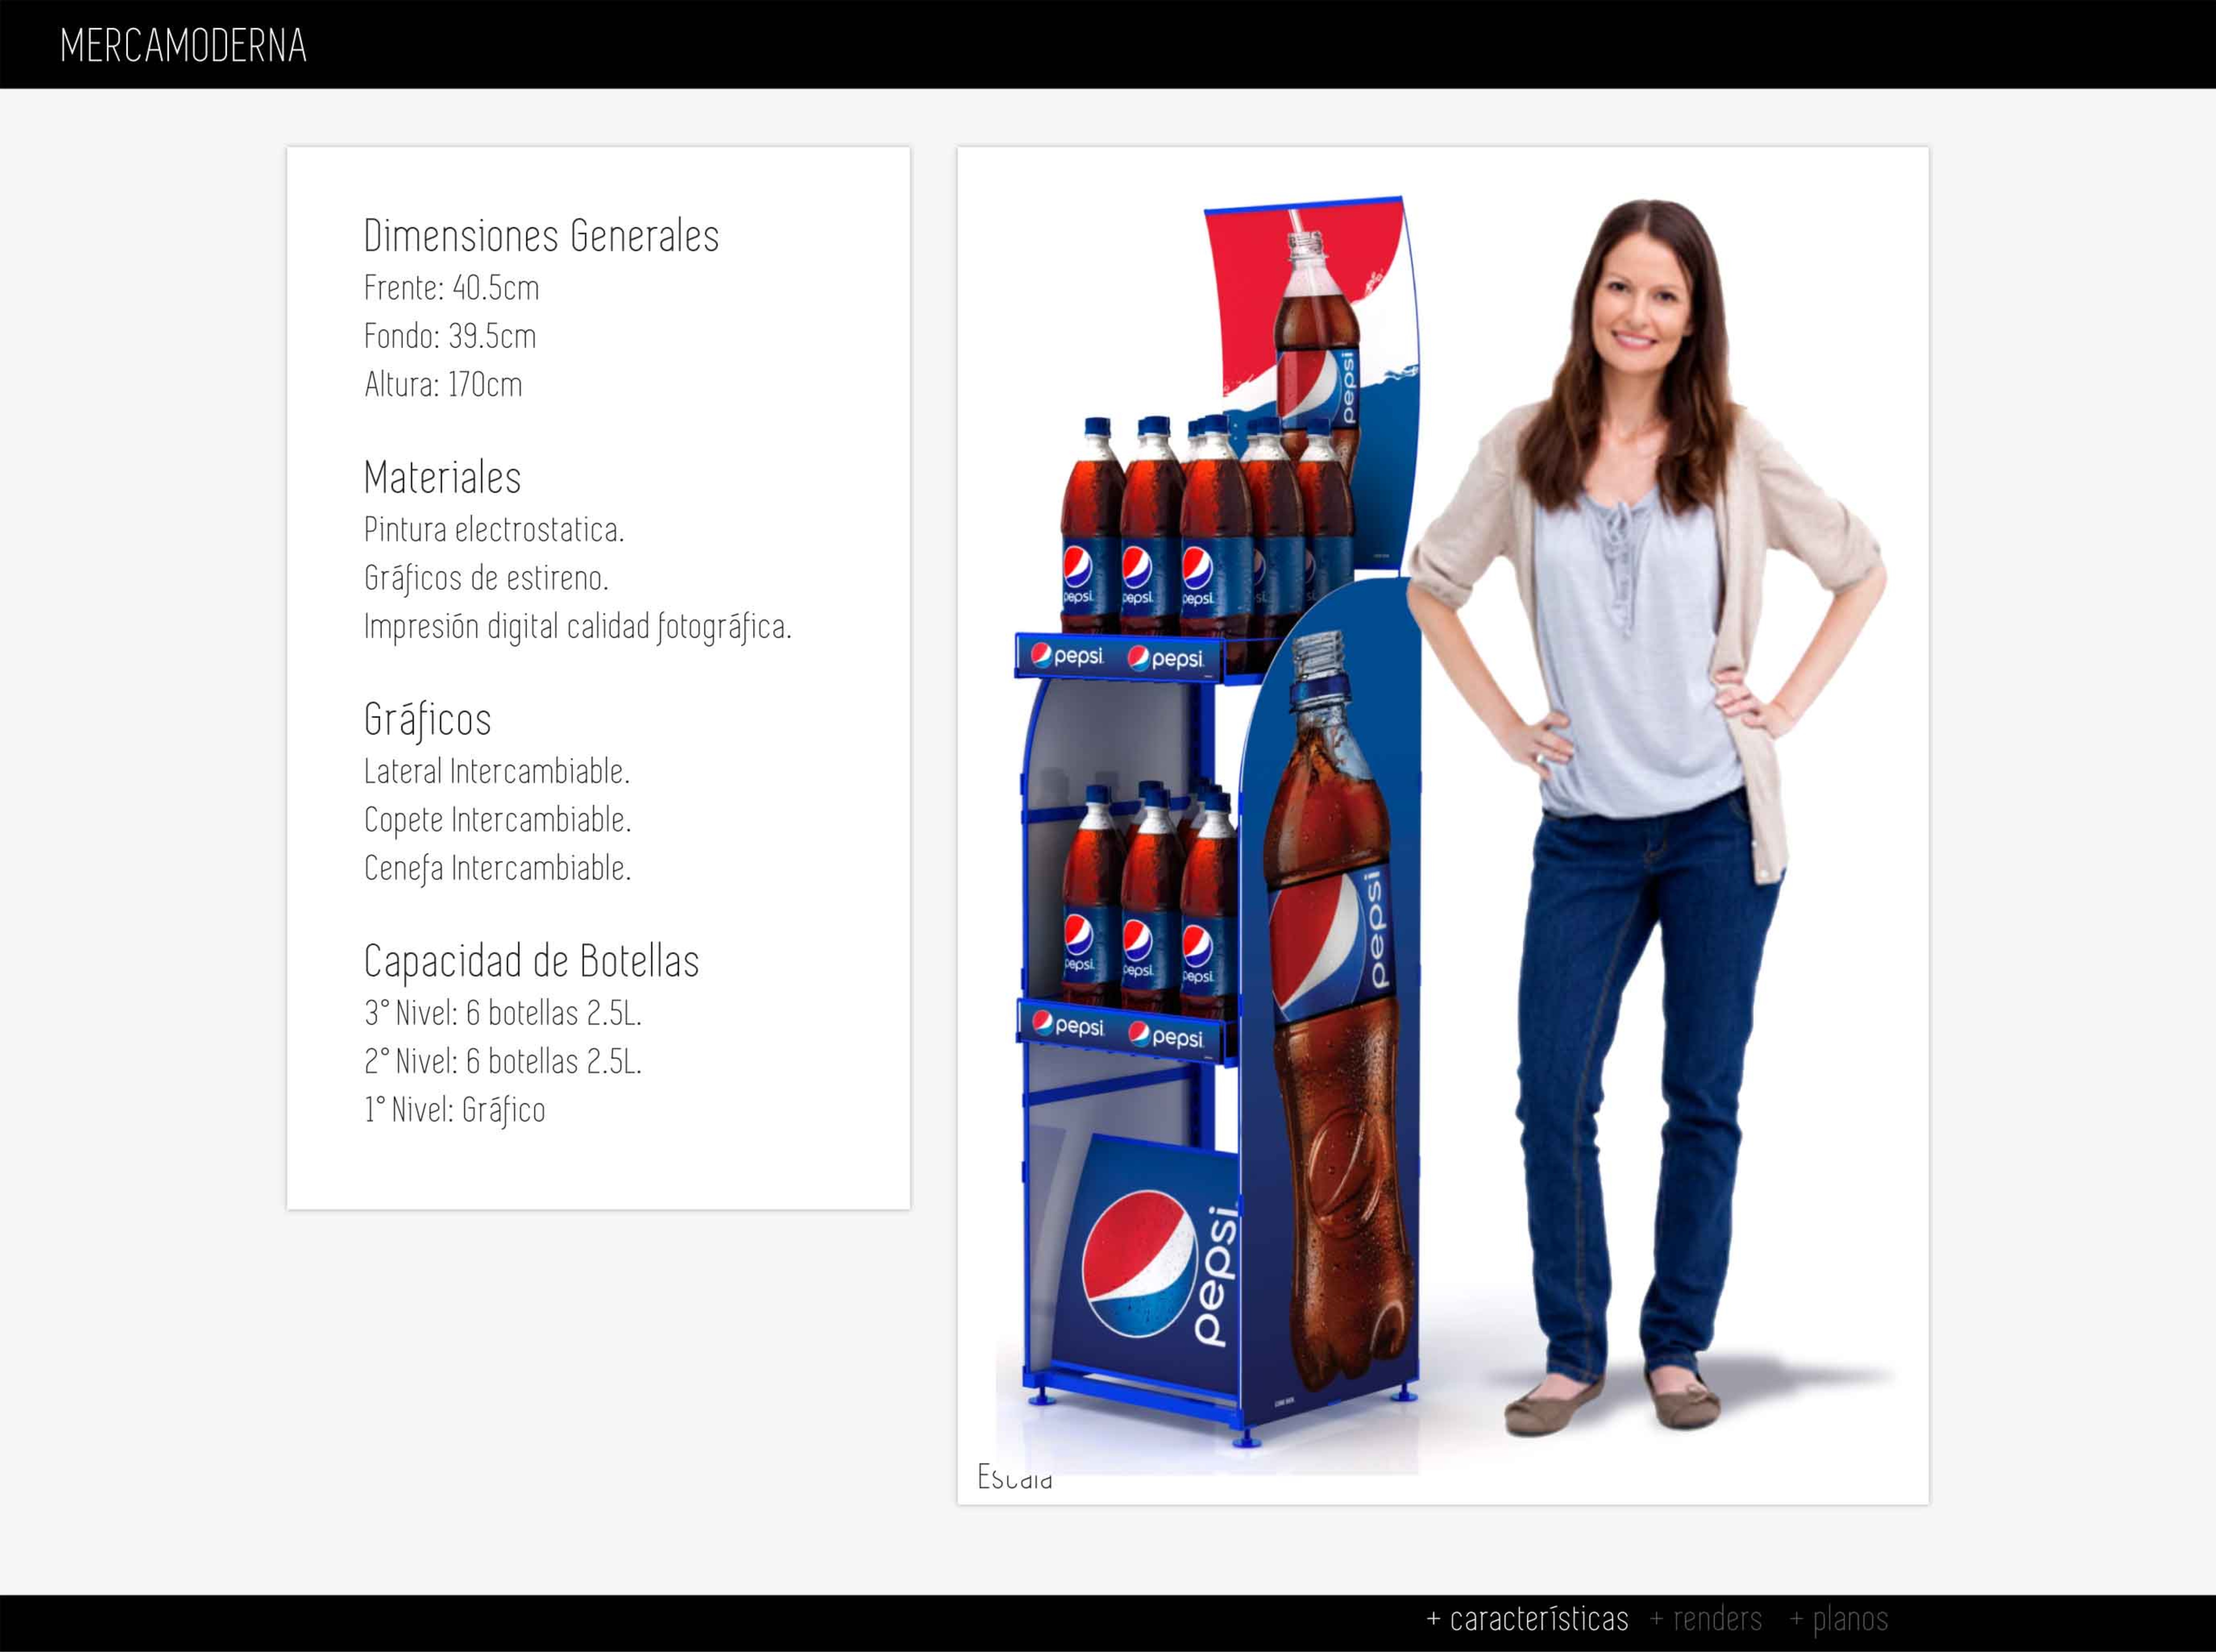Click the Pepsi copete graphic at the top
The image size is (2216, 1652).
click(1312, 300)
